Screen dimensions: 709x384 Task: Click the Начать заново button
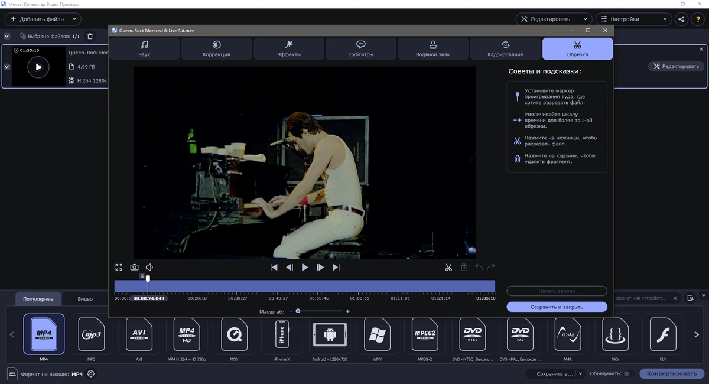point(557,291)
